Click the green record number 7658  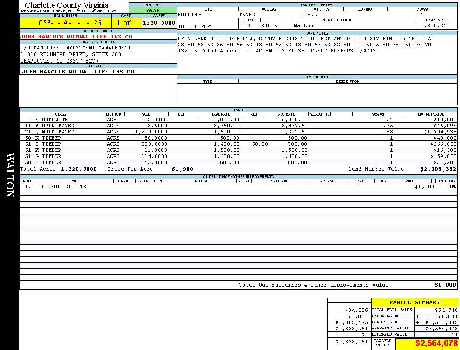[x=153, y=10]
